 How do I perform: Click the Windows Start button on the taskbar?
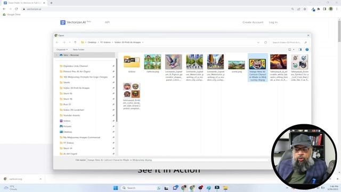tap(116, 188)
